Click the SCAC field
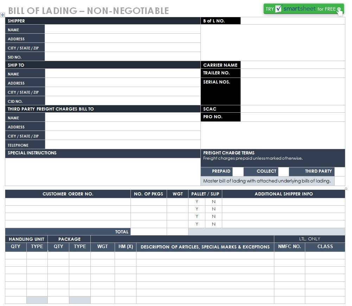Image resolution: width=352 pixels, height=306 pixels. click(x=293, y=109)
